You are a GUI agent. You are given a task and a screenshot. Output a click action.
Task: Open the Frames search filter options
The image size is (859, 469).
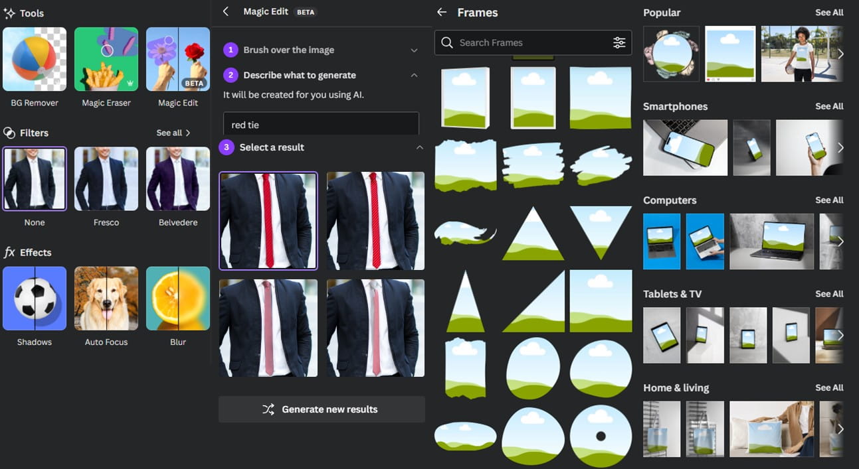click(619, 43)
